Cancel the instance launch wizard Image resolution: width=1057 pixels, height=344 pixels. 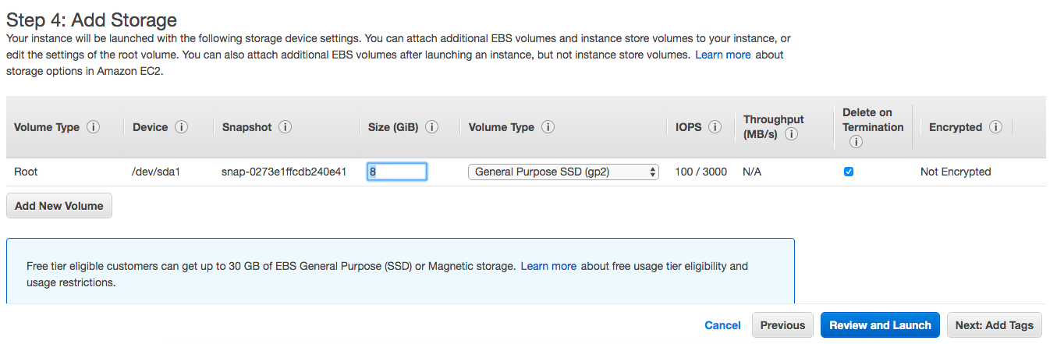[x=722, y=325]
